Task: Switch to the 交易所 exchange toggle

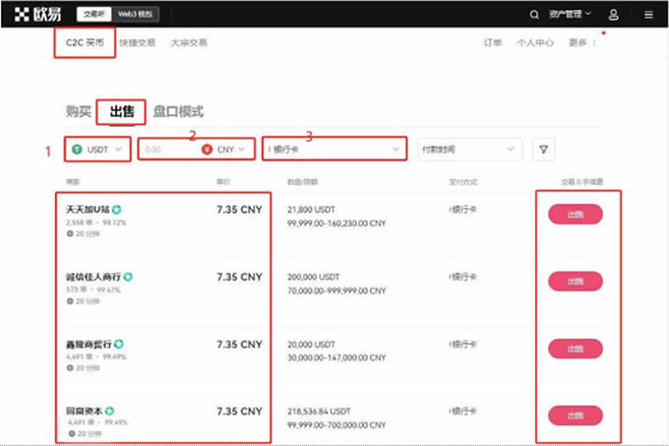Action: 93,14
